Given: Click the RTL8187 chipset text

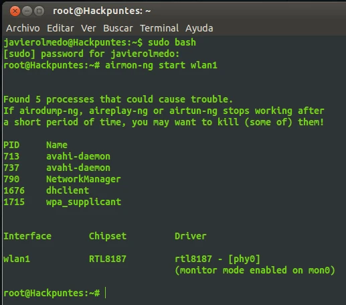Looking at the screenshot, I should pyautogui.click(x=108, y=259).
